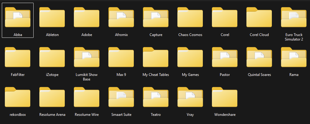Click the Corel folder icon

point(225,17)
